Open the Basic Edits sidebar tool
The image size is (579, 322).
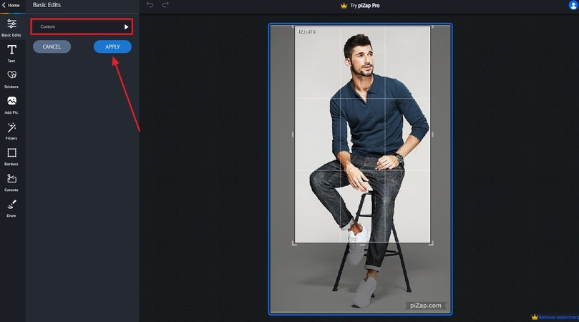pos(11,28)
